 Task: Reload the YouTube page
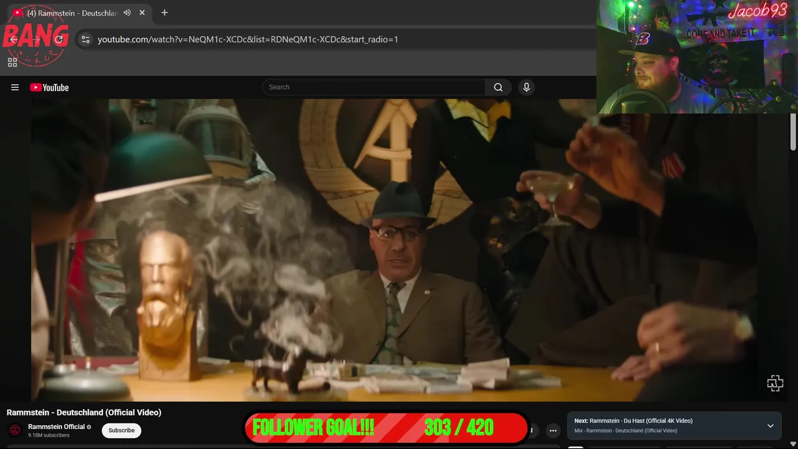point(59,39)
